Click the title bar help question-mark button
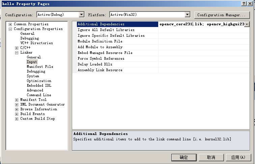Screen dimensions: 255x164 click(244, 4)
